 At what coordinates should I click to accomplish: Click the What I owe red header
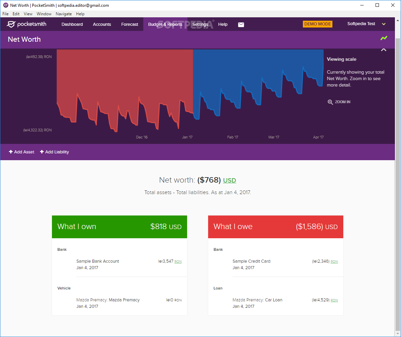[x=276, y=227]
